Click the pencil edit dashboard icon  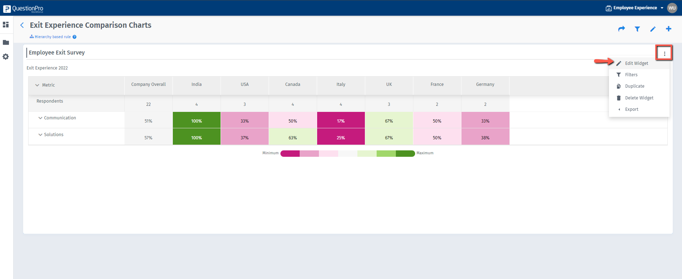tap(653, 29)
